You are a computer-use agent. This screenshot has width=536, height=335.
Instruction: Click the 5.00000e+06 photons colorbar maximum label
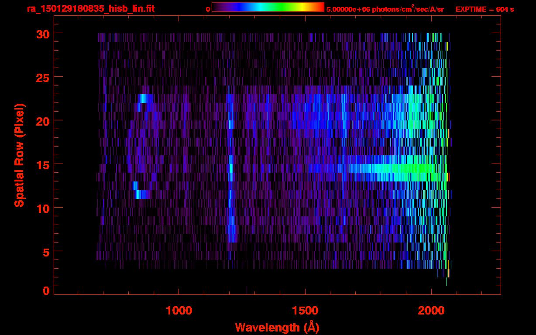click(x=385, y=9)
